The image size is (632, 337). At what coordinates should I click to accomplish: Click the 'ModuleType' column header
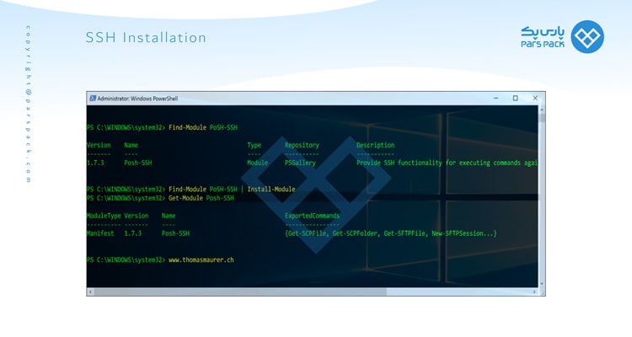104,216
